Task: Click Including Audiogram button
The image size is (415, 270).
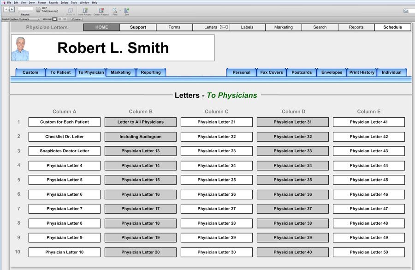Action: point(141,137)
